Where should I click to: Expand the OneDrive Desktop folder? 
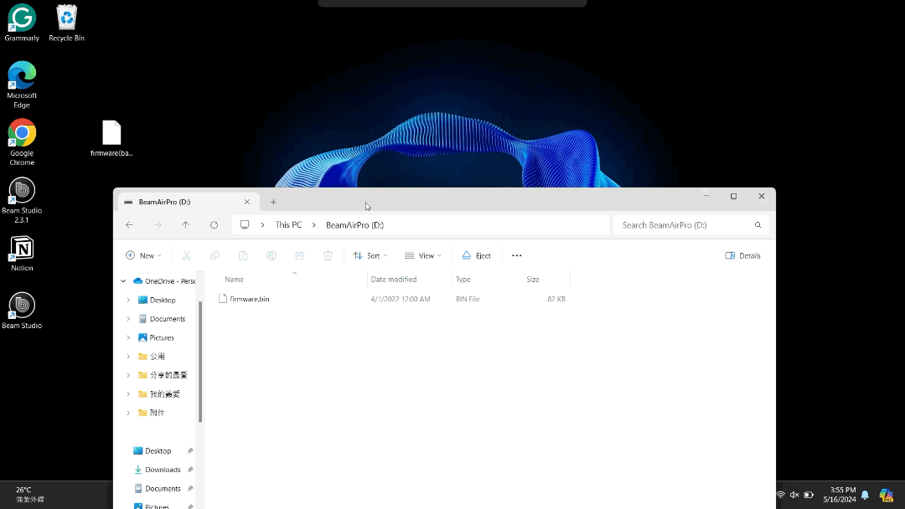(x=128, y=300)
